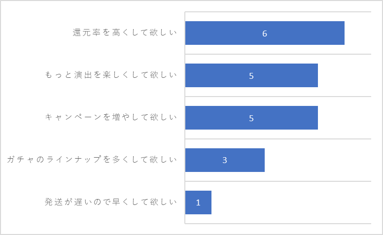
Task: Click the 発送が遅いので早くして欲しい label
Action: pos(110,202)
